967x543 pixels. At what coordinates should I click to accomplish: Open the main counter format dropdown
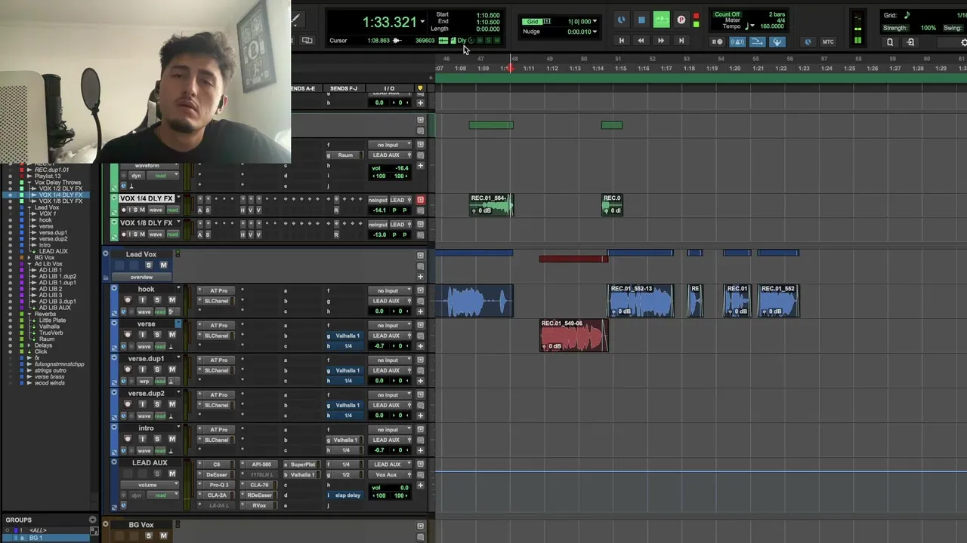pyautogui.click(x=422, y=22)
